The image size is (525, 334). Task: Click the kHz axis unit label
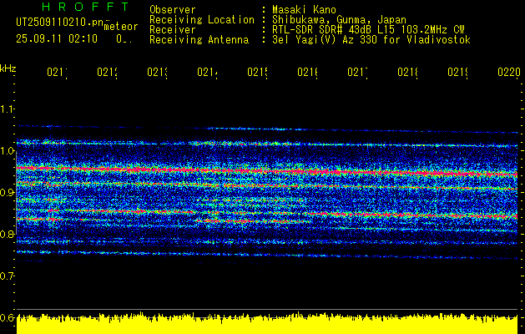click(x=8, y=68)
